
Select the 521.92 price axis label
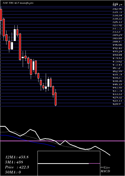tap(117, 25)
